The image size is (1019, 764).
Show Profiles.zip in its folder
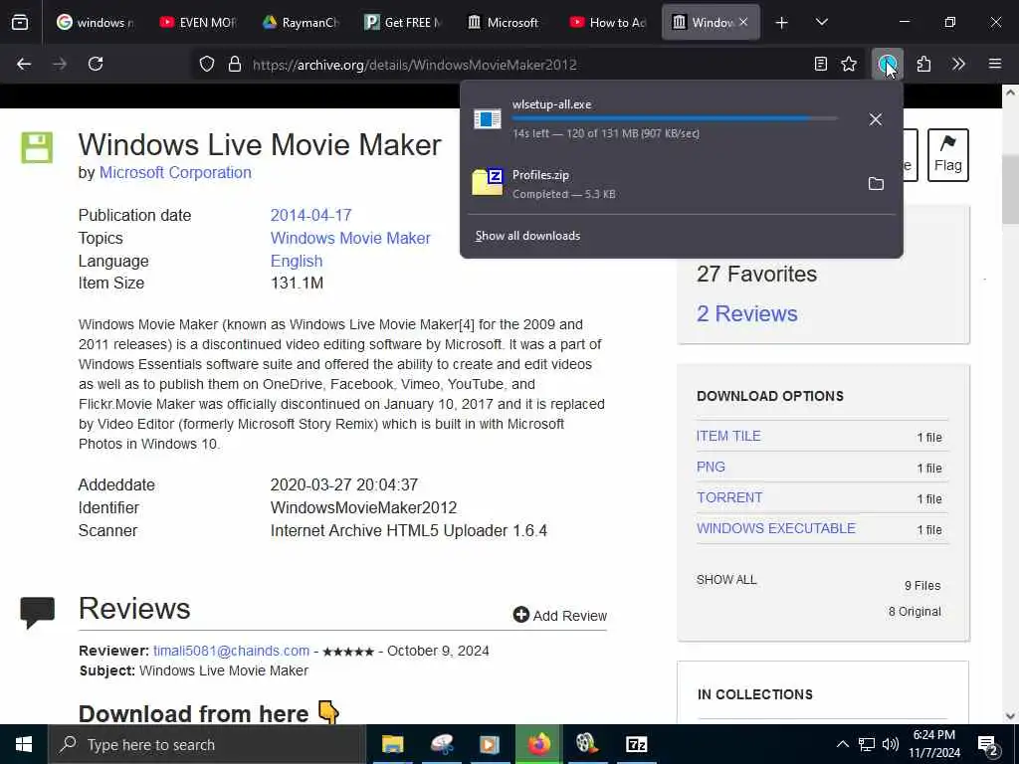point(876,184)
